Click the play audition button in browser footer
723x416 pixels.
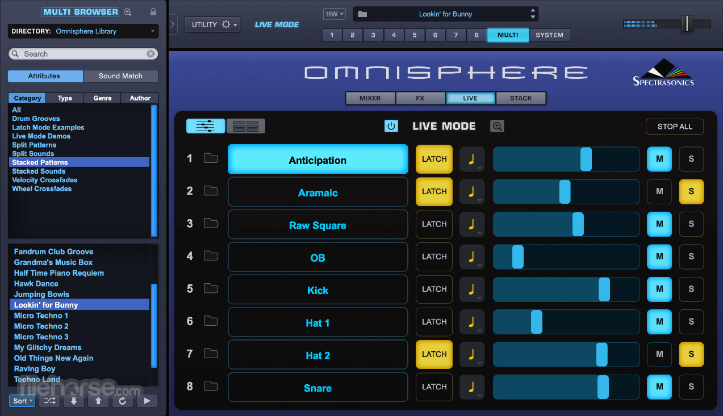pyautogui.click(x=147, y=401)
